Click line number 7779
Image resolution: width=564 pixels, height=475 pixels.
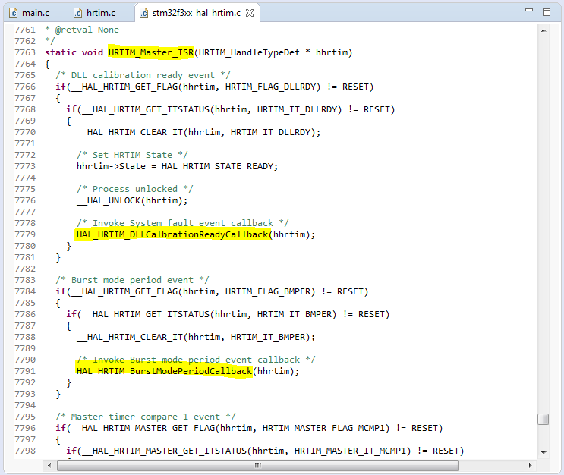tap(25, 234)
